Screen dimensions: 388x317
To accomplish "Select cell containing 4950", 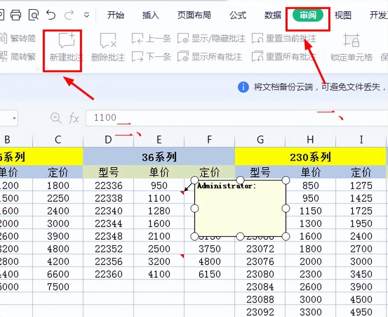I will [361, 311].
